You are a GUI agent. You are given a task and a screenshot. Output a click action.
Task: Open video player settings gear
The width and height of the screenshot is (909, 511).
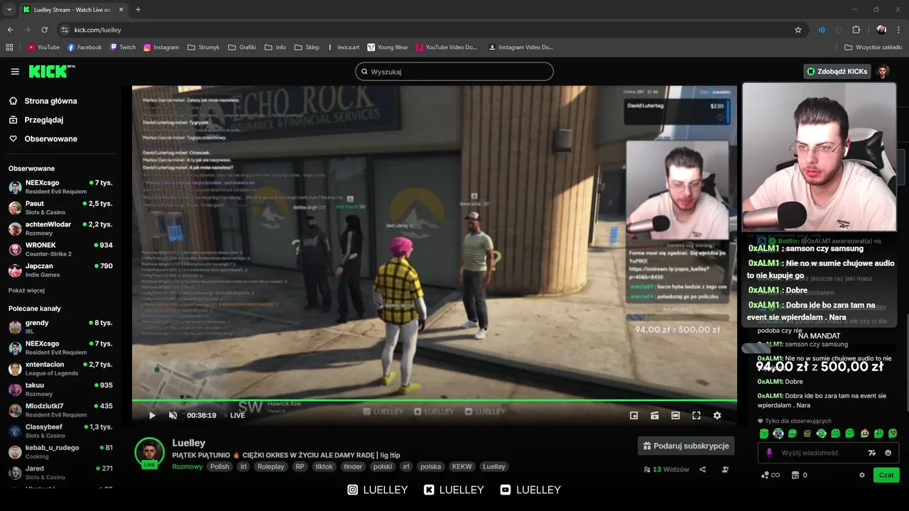717,415
